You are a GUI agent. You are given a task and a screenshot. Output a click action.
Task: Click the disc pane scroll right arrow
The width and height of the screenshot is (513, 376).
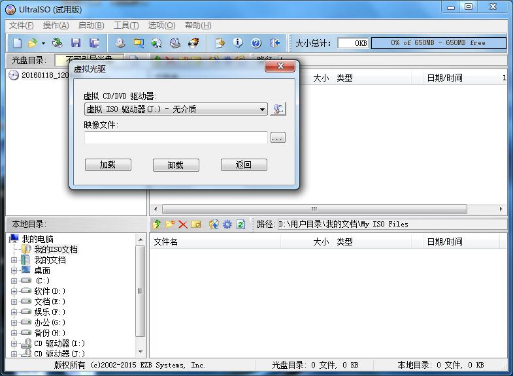coord(501,209)
